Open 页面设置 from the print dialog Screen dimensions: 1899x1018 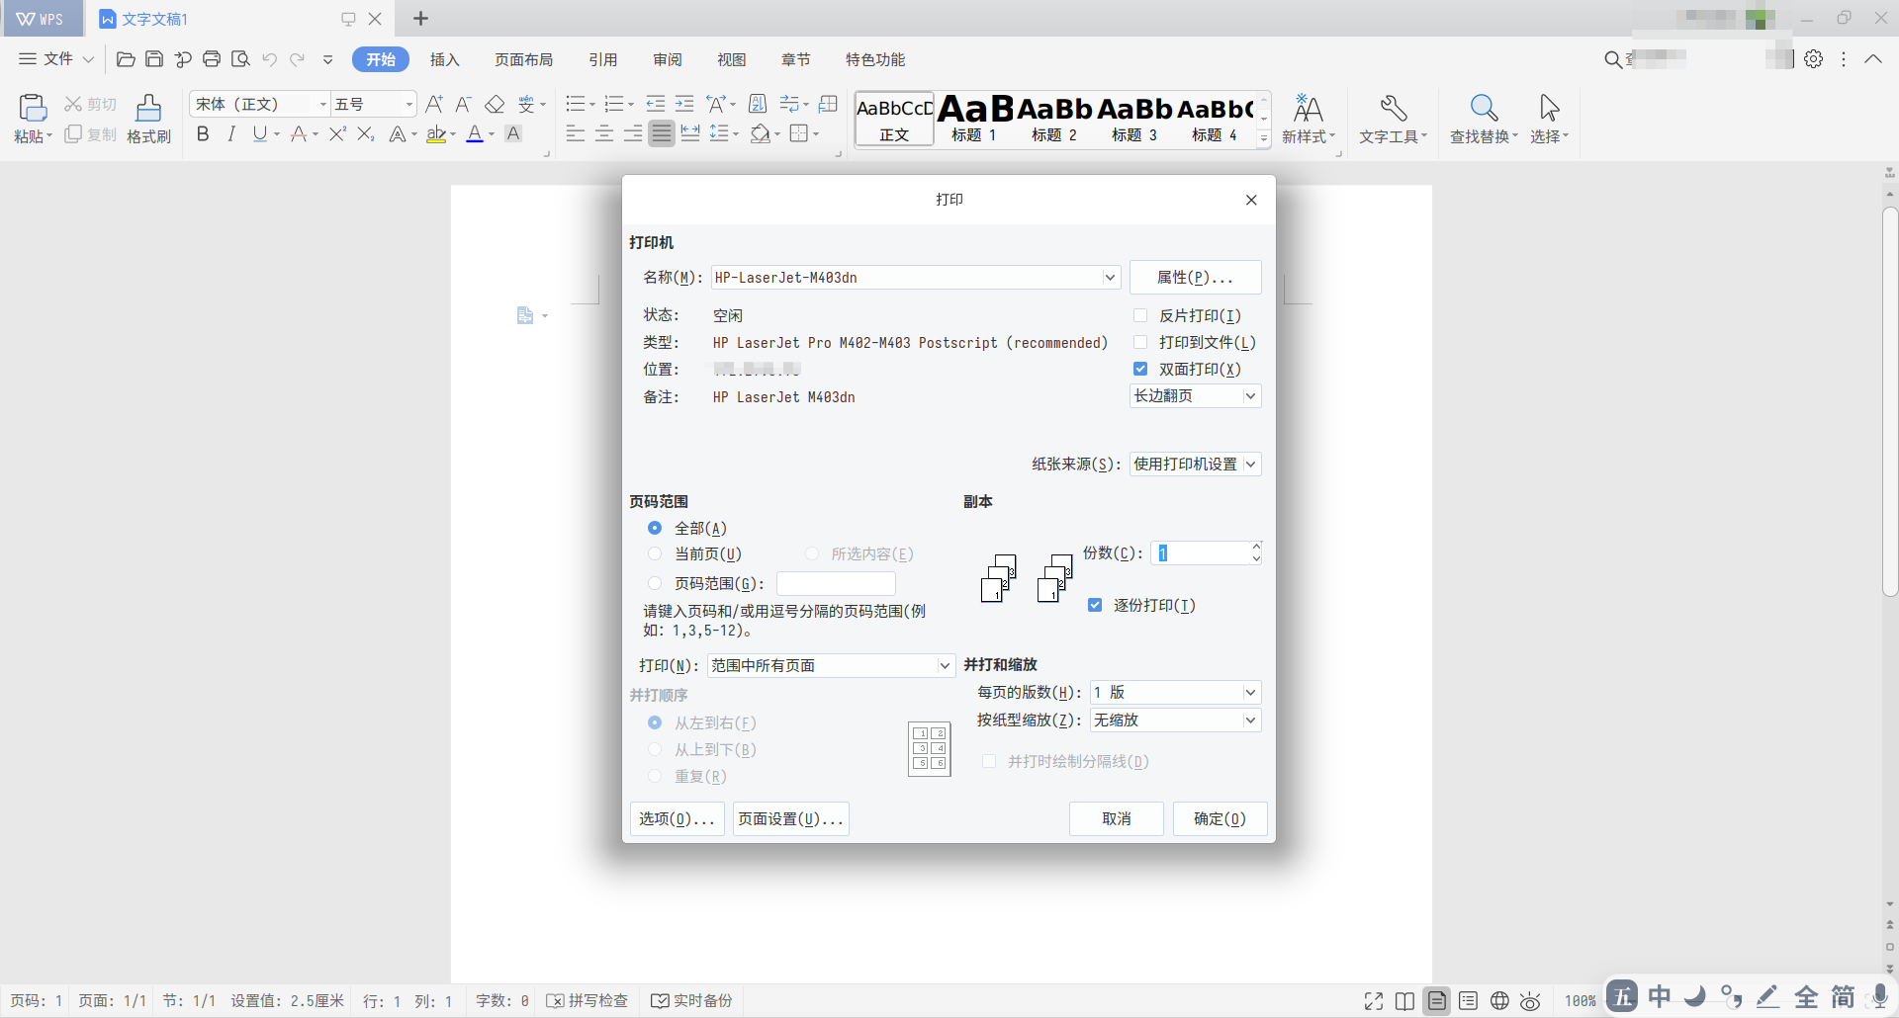790,818
